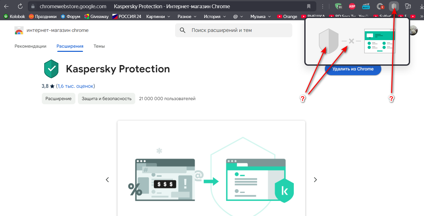Open the Orange YouTube bookmark
Screen dimensions: 424x216
tap(287, 16)
